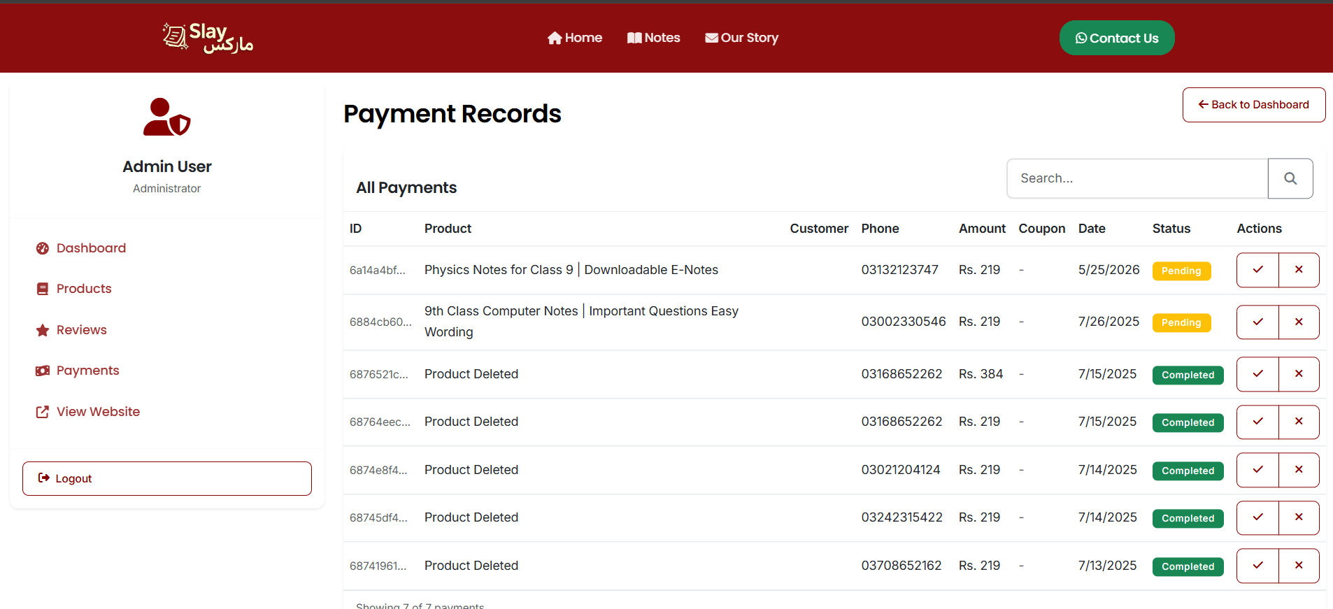1333x609 pixels.
Task: Click the ID column header
Action: pyautogui.click(x=355, y=229)
